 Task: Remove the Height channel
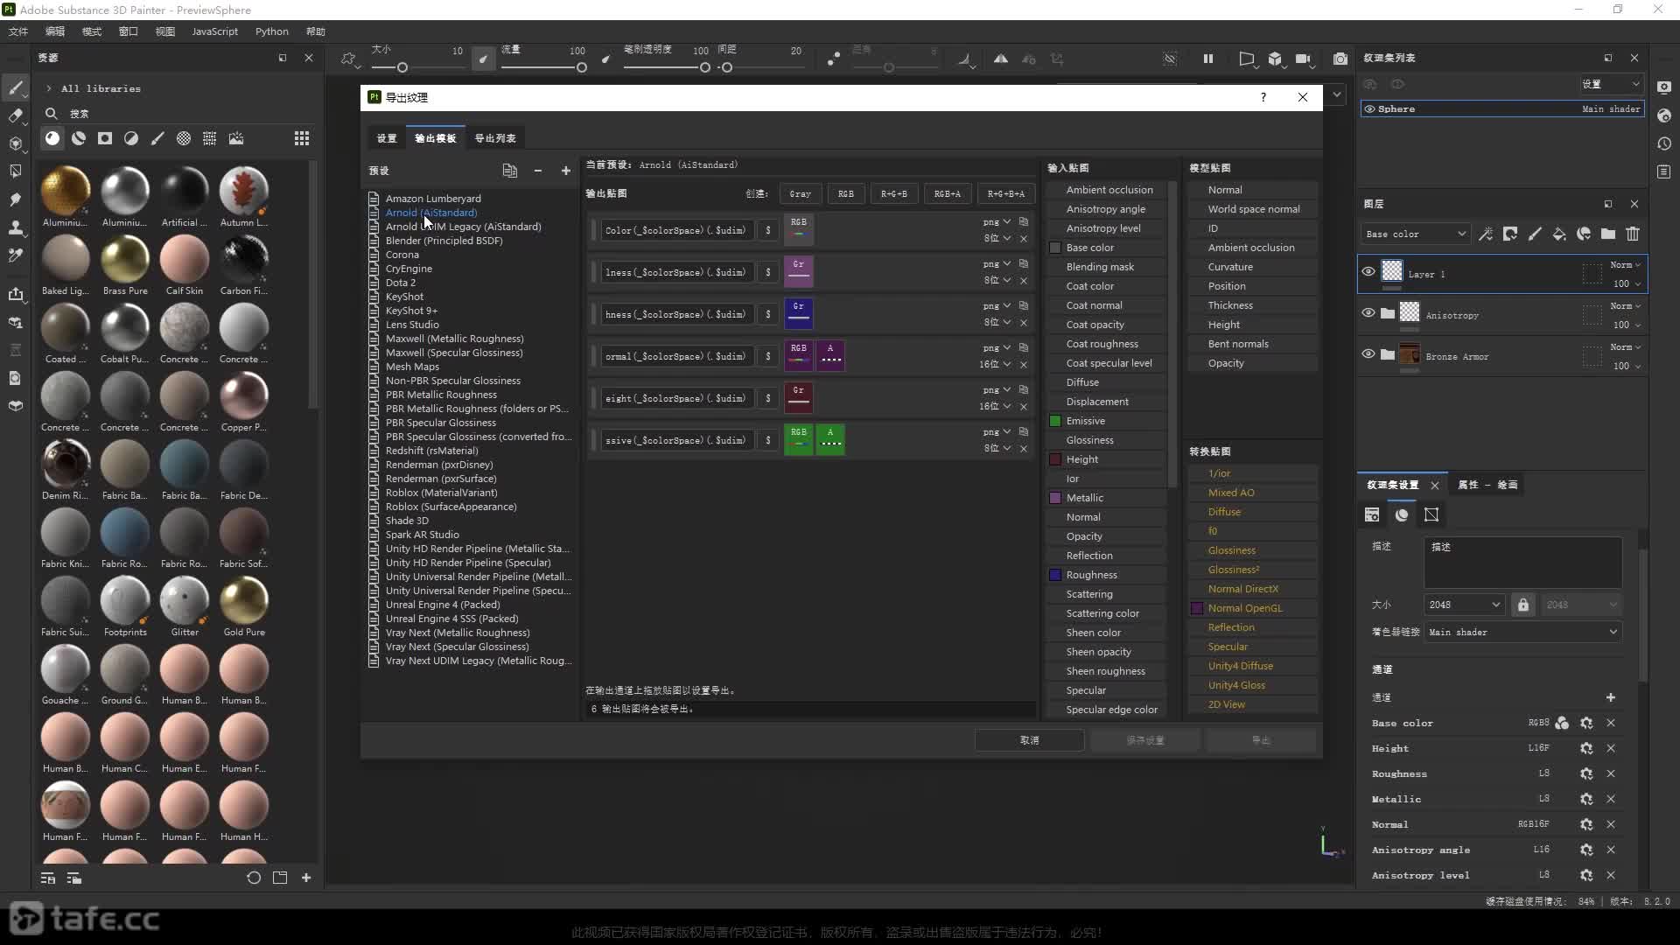[1611, 748]
